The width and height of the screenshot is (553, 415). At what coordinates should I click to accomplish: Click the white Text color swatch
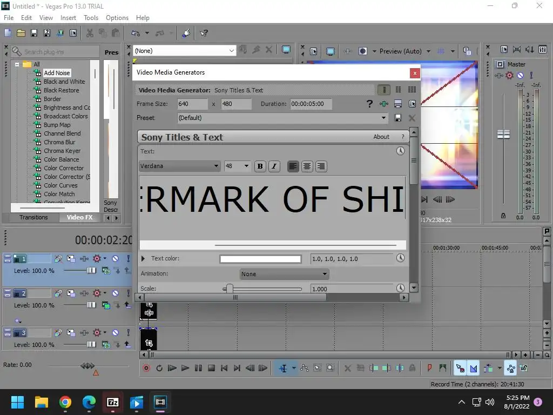(x=260, y=259)
